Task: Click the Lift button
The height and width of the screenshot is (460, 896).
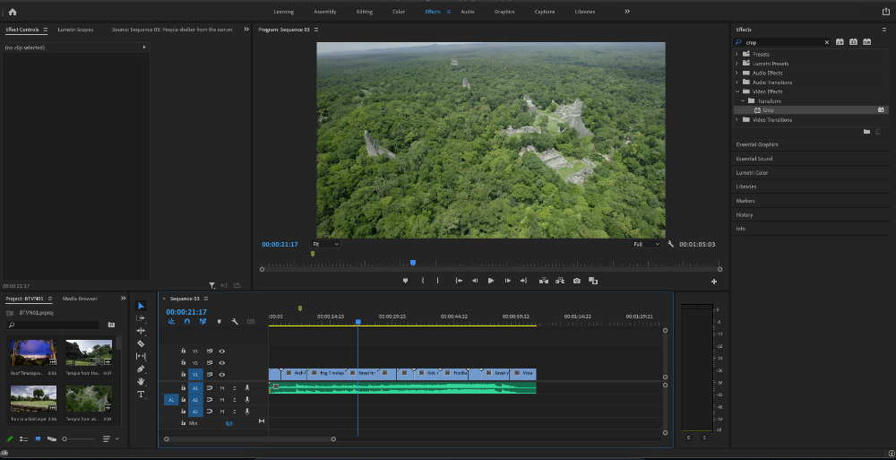Action: tap(544, 281)
